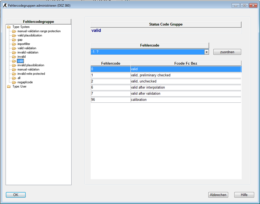Click the 'nogapfcode' folder icon

14,82
